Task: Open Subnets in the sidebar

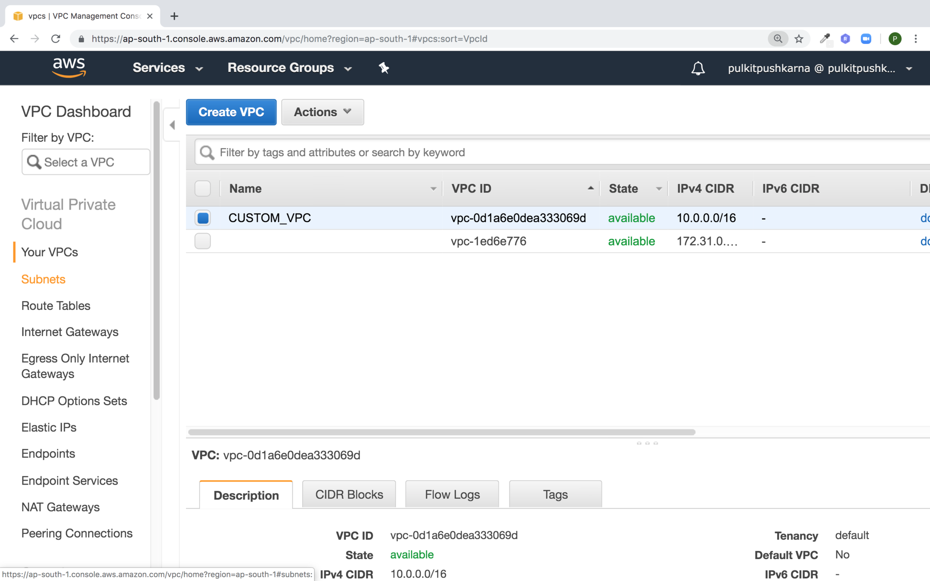Action: point(43,279)
